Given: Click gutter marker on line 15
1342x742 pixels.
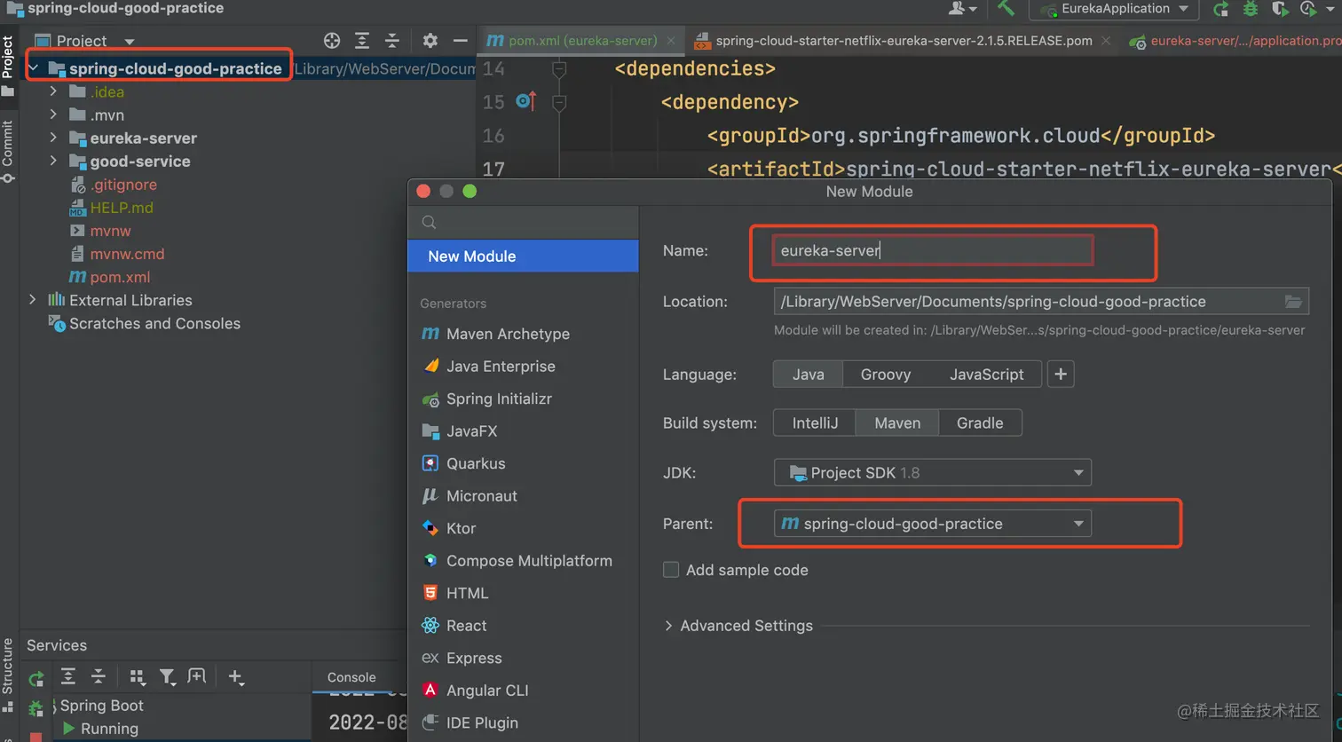Looking at the screenshot, I should coord(525,101).
